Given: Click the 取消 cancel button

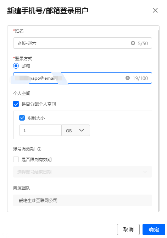Looking at the screenshot, I should [x=128, y=229].
